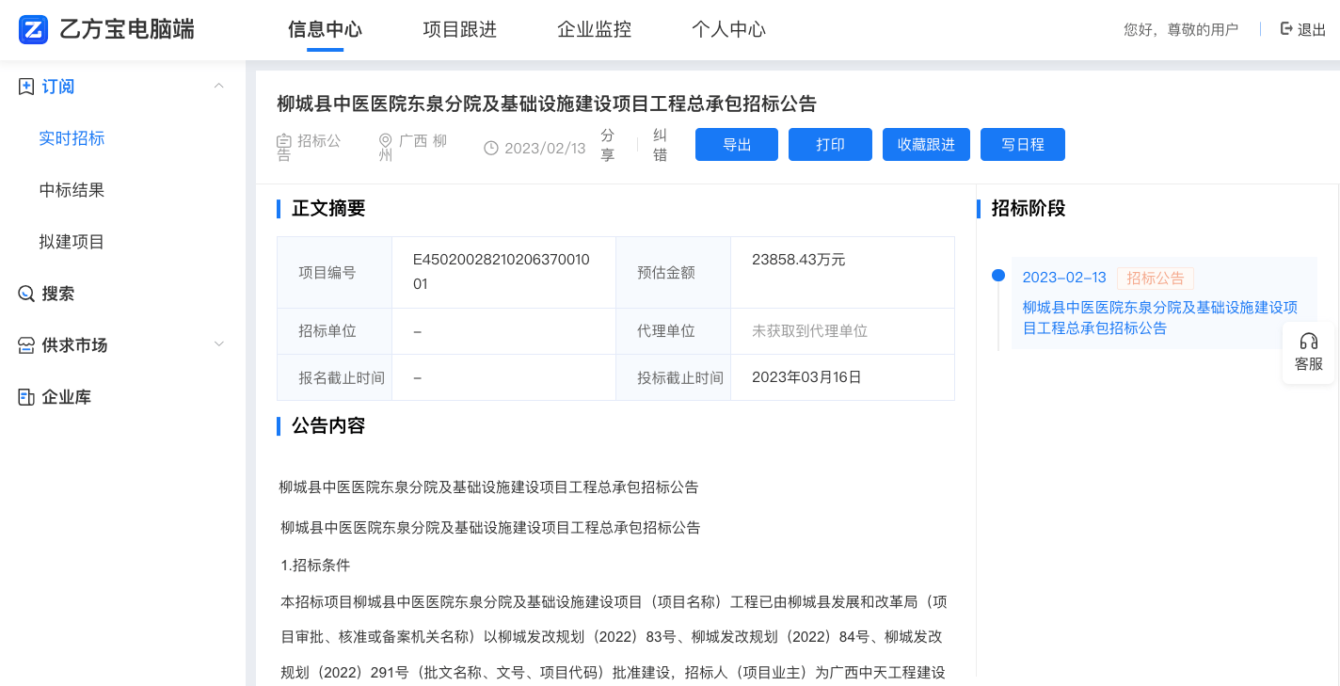The height and width of the screenshot is (686, 1340).
Task: Expand the 供求市场 sidebar chevron
Action: (219, 344)
